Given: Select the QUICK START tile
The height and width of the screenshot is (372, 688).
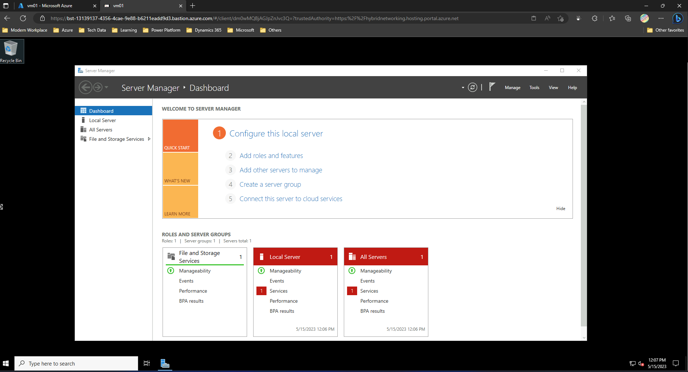Looking at the screenshot, I should pos(180,136).
